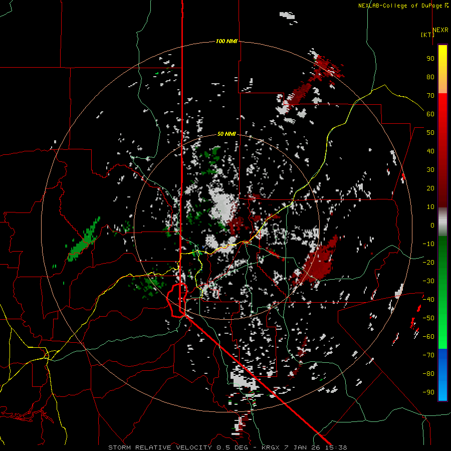This screenshot has height=451, width=451.
Task: Click the 30 value on velocity scale
Action: [430, 170]
